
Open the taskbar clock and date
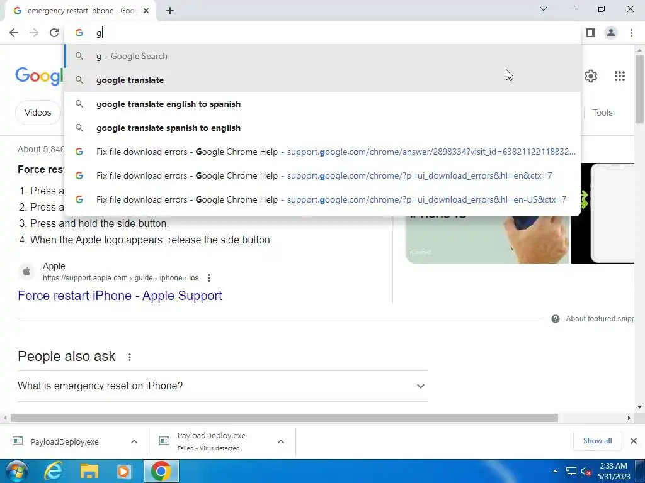[x=614, y=471]
